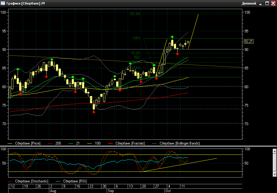
Task: Click the 50% Fibonacci level label
Action: pos(137,58)
